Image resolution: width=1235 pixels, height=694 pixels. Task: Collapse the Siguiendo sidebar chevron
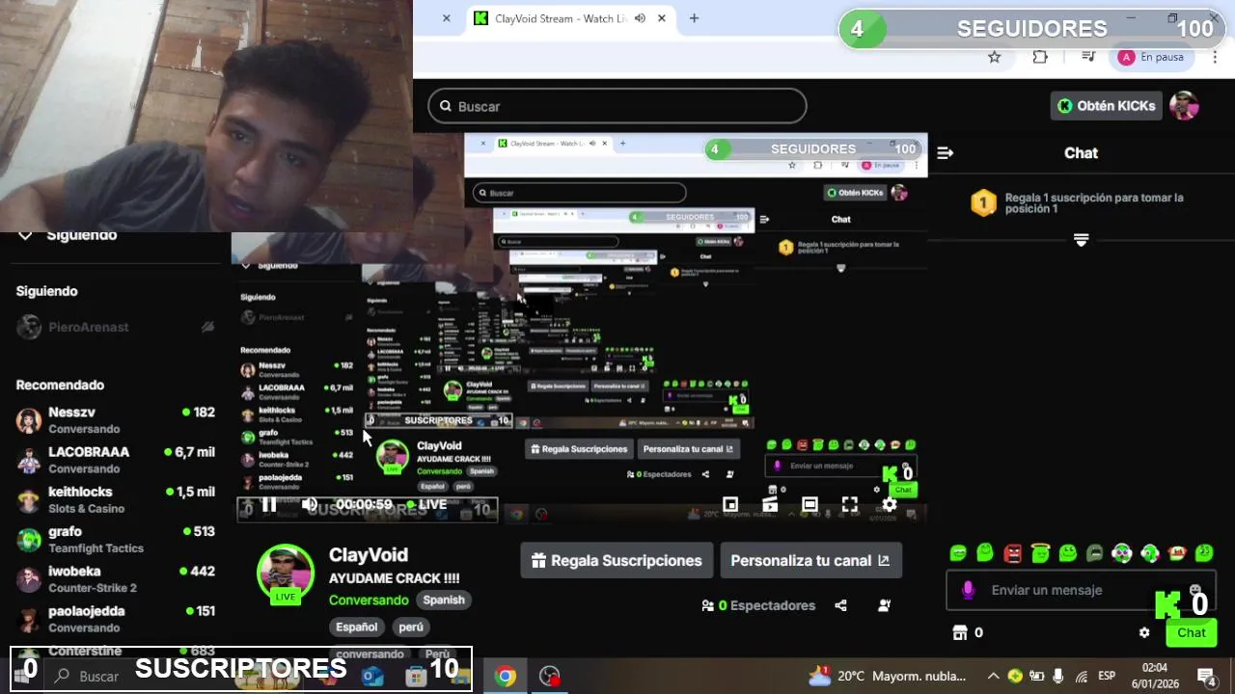26,234
